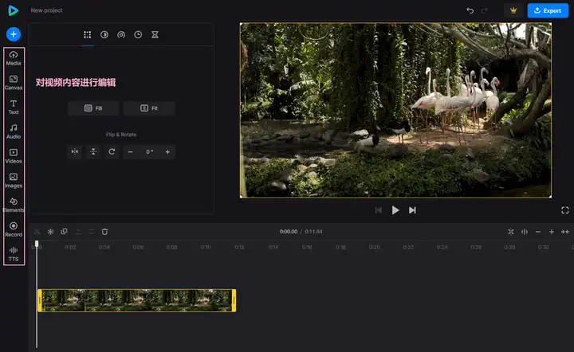Zoom out the timeline
The image size is (574, 352).
click(538, 232)
